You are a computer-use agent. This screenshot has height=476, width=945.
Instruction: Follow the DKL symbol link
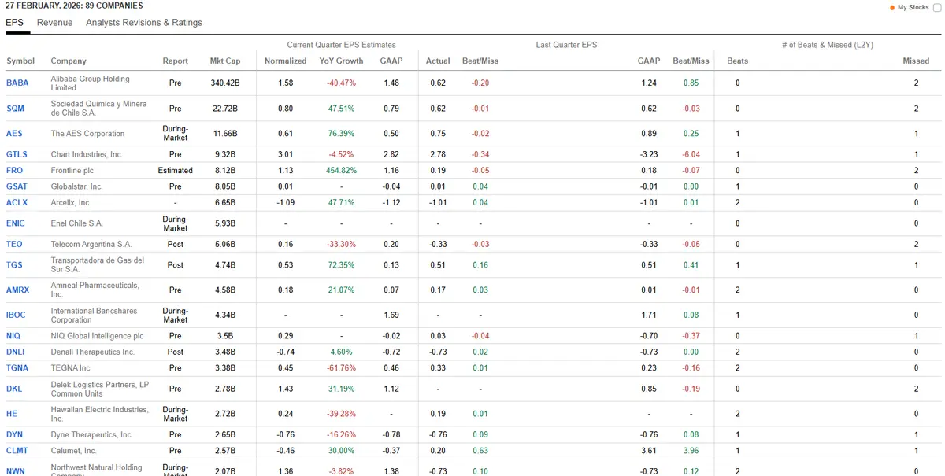coord(14,389)
